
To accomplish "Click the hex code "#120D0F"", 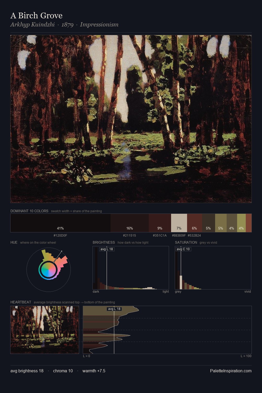I will tap(61, 236).
